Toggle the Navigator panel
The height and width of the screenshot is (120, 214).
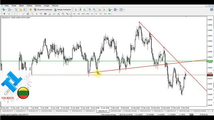25,10
